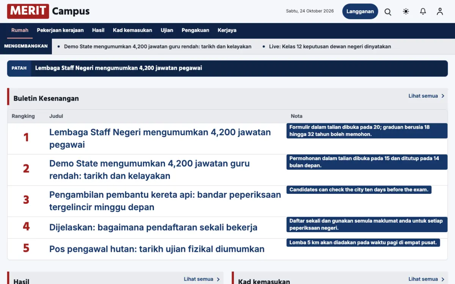The height and width of the screenshot is (284, 455).
Task: Open rank 1 headline Lembaga Staff Negeri
Action: 160,138
